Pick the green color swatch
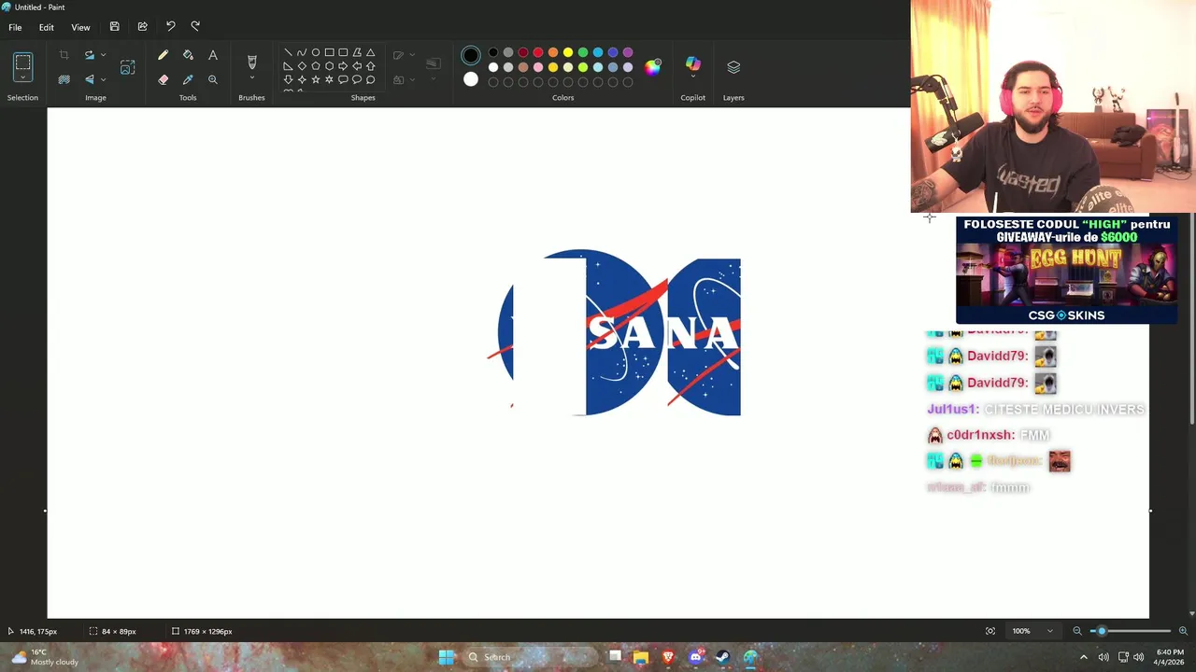 [x=583, y=52]
